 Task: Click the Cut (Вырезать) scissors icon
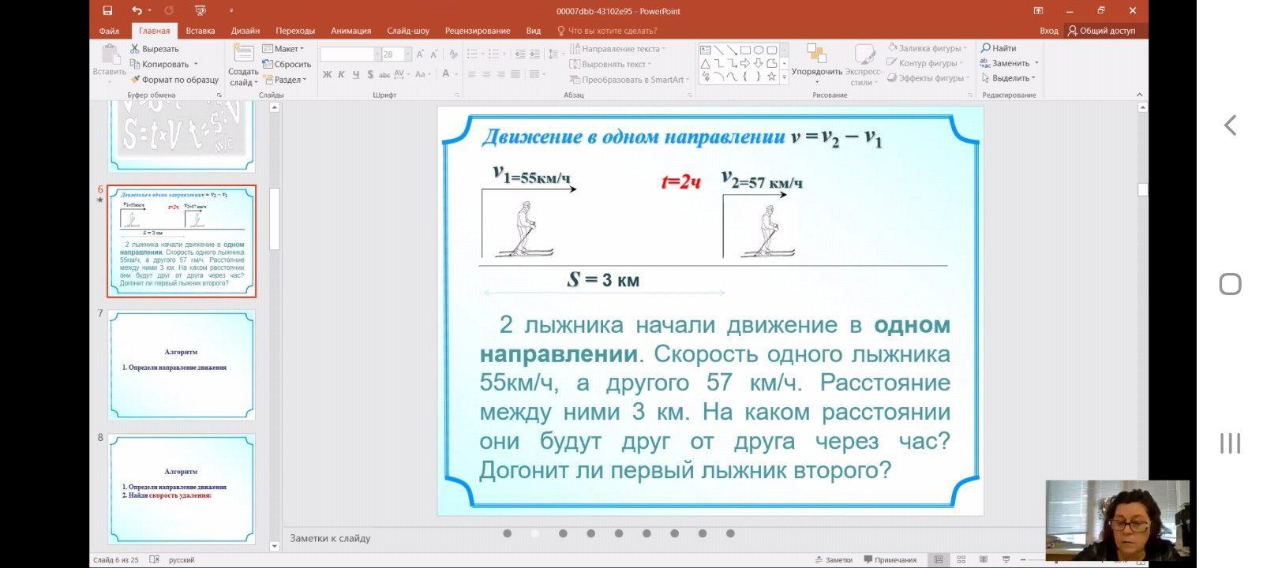click(x=135, y=49)
